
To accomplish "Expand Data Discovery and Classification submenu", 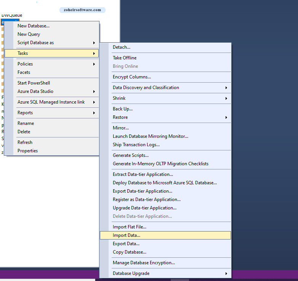I will point(226,88).
